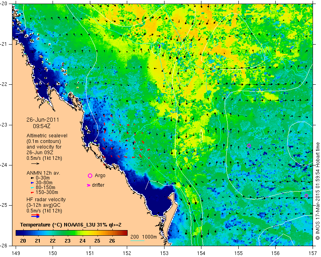
Task: Click the 150-300m depth label
Action: tap(47, 192)
